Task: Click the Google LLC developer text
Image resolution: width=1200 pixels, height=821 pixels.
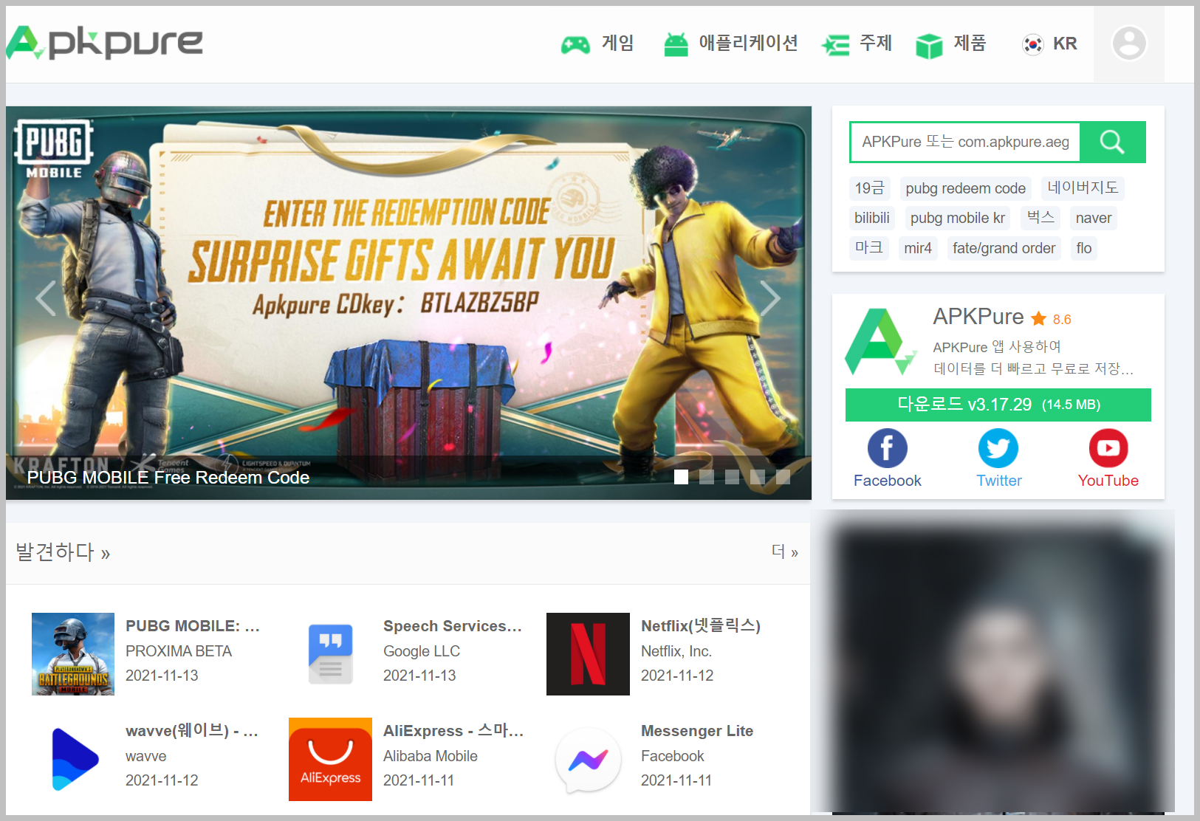Action: (x=422, y=651)
